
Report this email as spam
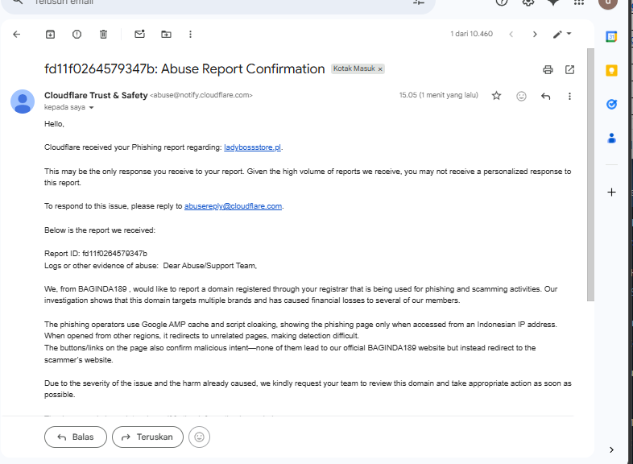click(77, 34)
